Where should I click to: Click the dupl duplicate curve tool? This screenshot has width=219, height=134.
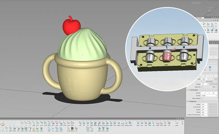pos(68,124)
